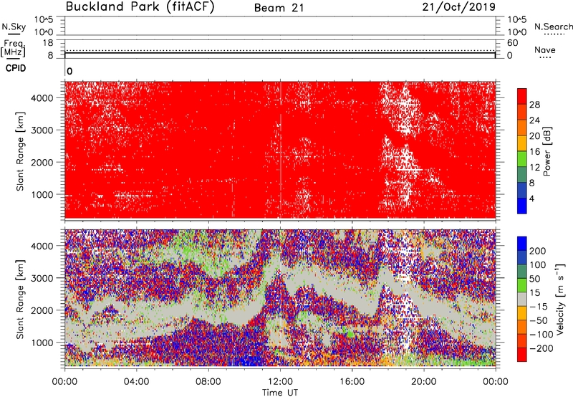
Task: Select the 'Nave' legend label
Action: point(545,49)
